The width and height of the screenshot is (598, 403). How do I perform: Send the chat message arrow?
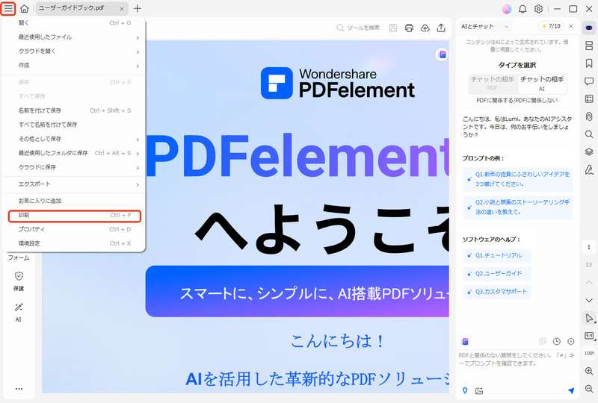pos(571,390)
